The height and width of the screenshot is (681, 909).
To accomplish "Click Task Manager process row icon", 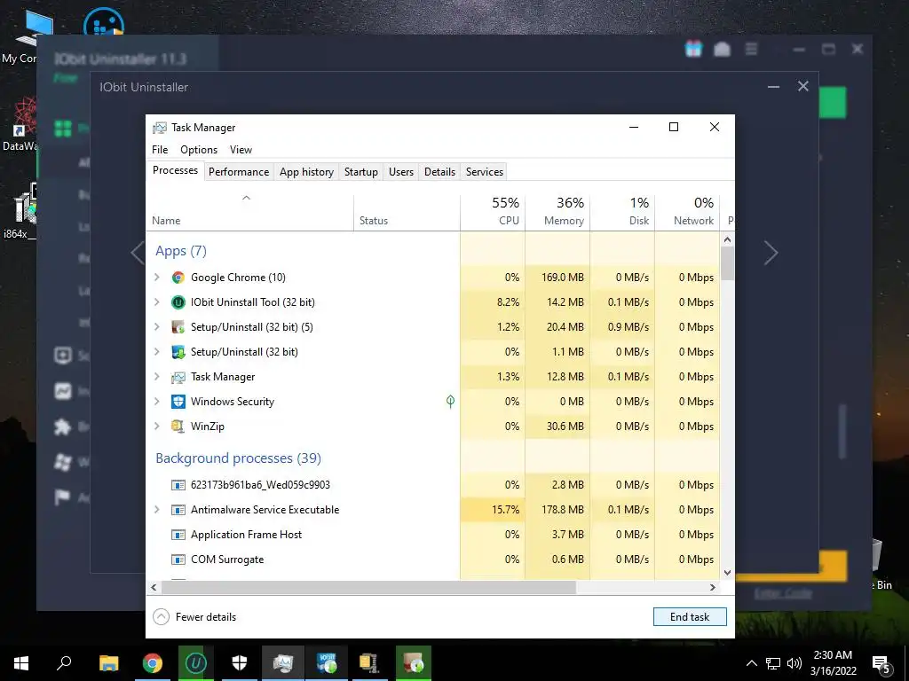I will (x=178, y=377).
